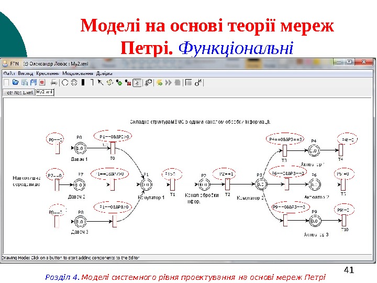Open the Моделювання menu

[77, 73]
